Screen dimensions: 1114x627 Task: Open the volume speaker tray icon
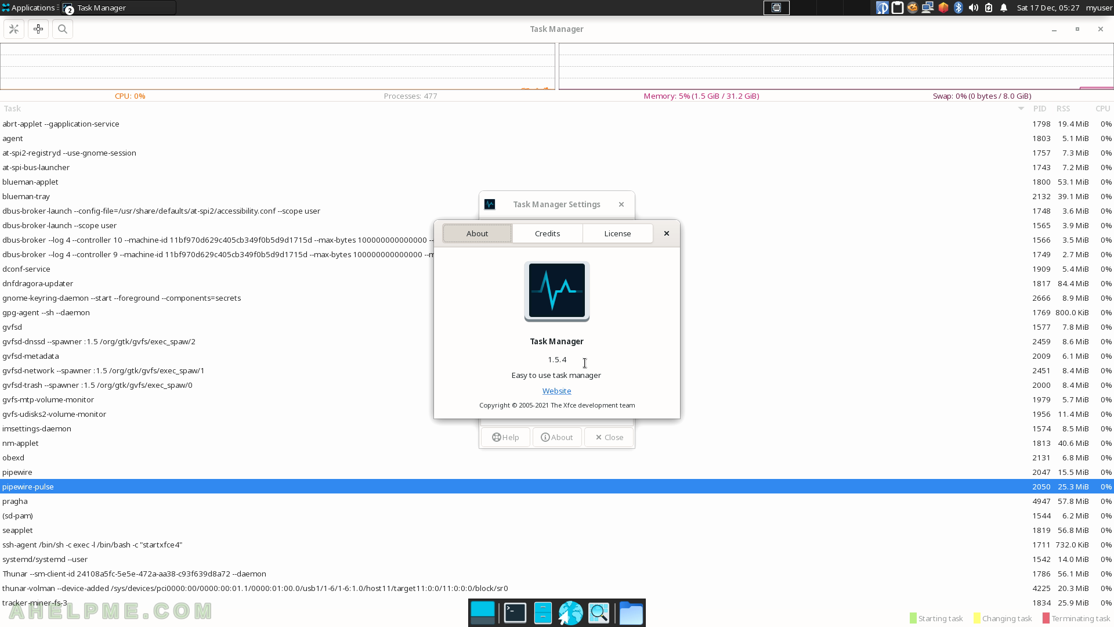pos(974,8)
